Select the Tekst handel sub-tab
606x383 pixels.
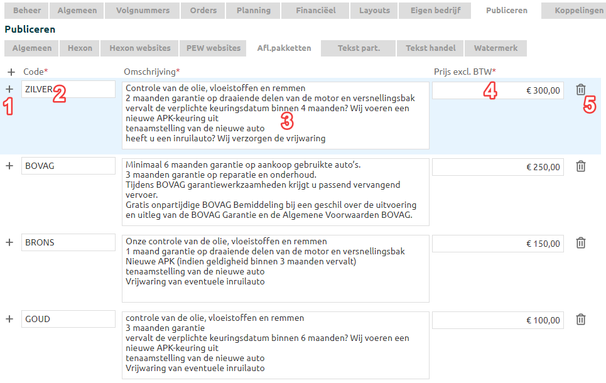[430, 48]
